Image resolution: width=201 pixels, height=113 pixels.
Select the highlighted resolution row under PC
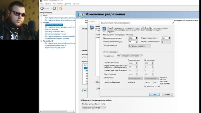point(86,68)
